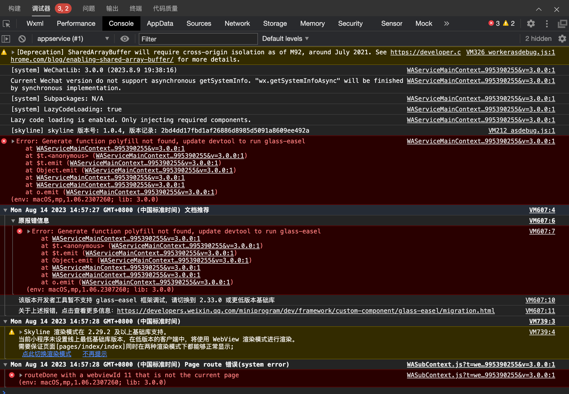Switch to the Network tab
Screen dimensions: 569x394
[237, 24]
